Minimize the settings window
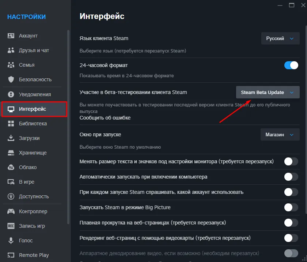 [x=280, y=5]
